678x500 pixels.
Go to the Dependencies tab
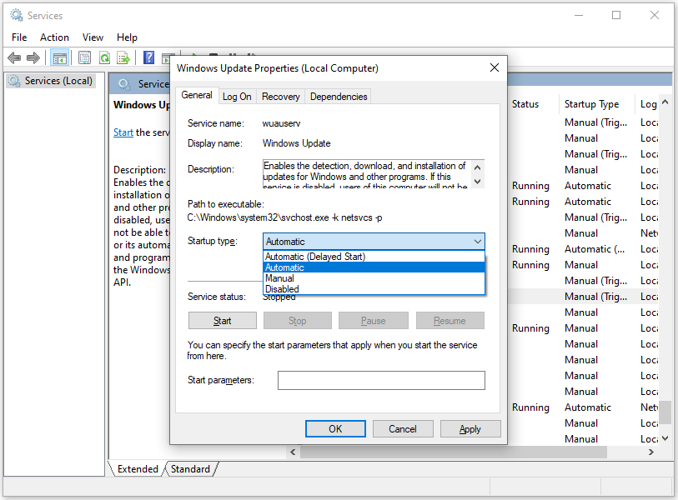338,97
